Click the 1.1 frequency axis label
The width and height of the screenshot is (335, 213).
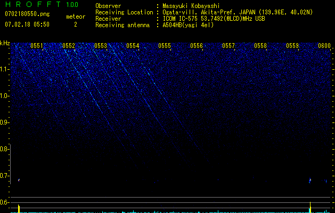point(4,69)
